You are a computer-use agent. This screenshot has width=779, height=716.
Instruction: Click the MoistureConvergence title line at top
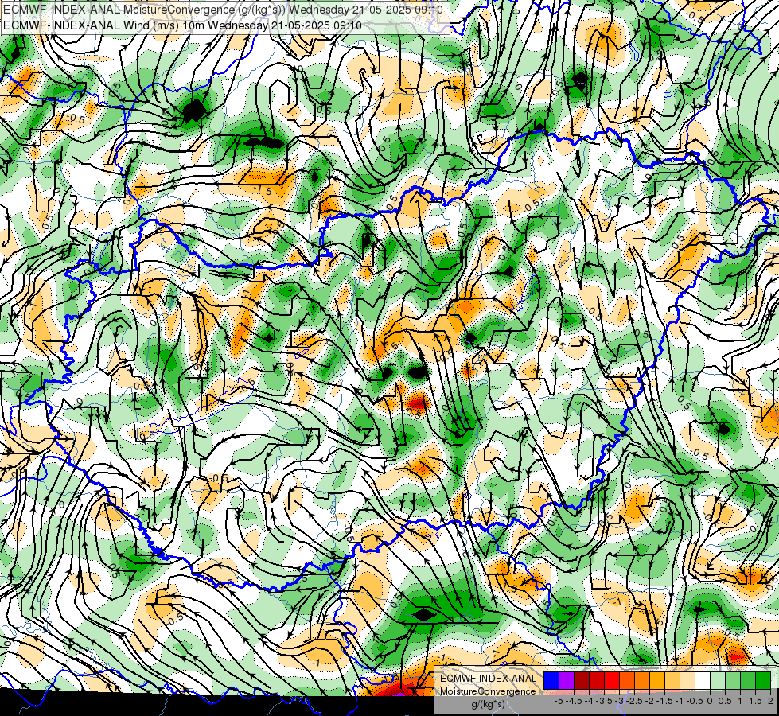223,10
